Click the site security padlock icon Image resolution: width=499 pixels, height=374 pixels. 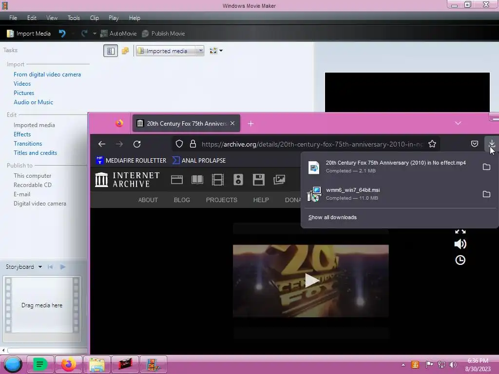point(193,144)
